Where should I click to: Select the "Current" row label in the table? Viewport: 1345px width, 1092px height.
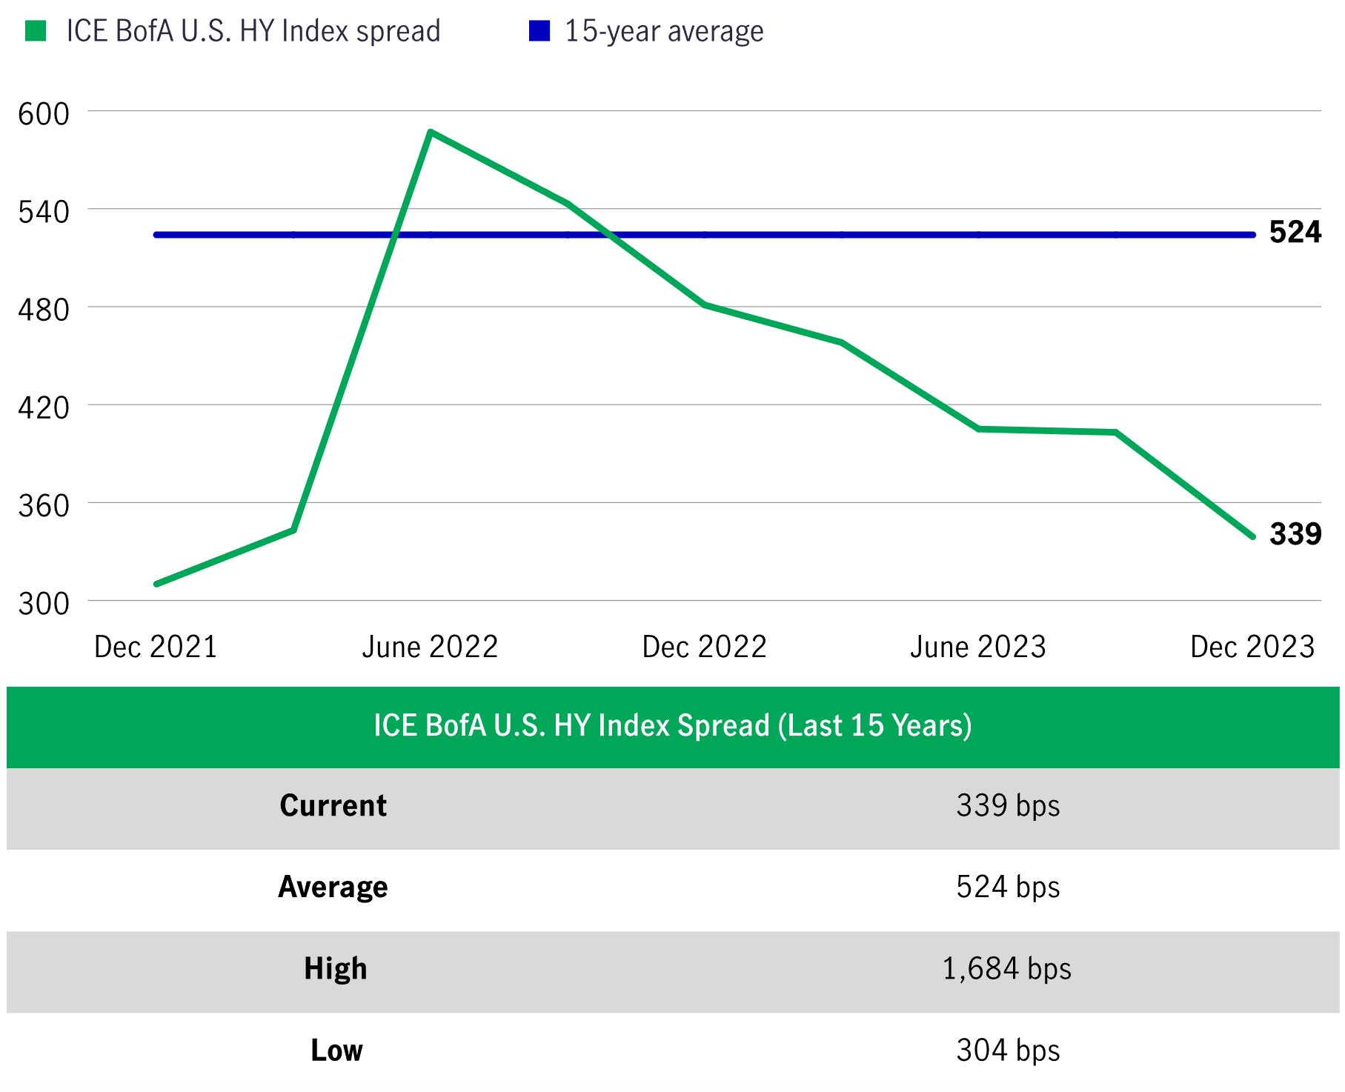tap(333, 806)
